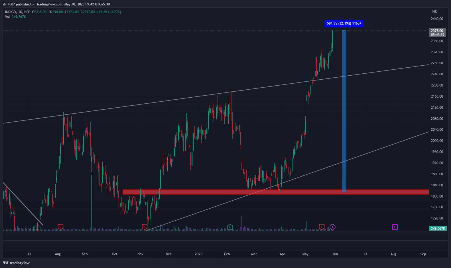Click the open value O2335.00

39,12
